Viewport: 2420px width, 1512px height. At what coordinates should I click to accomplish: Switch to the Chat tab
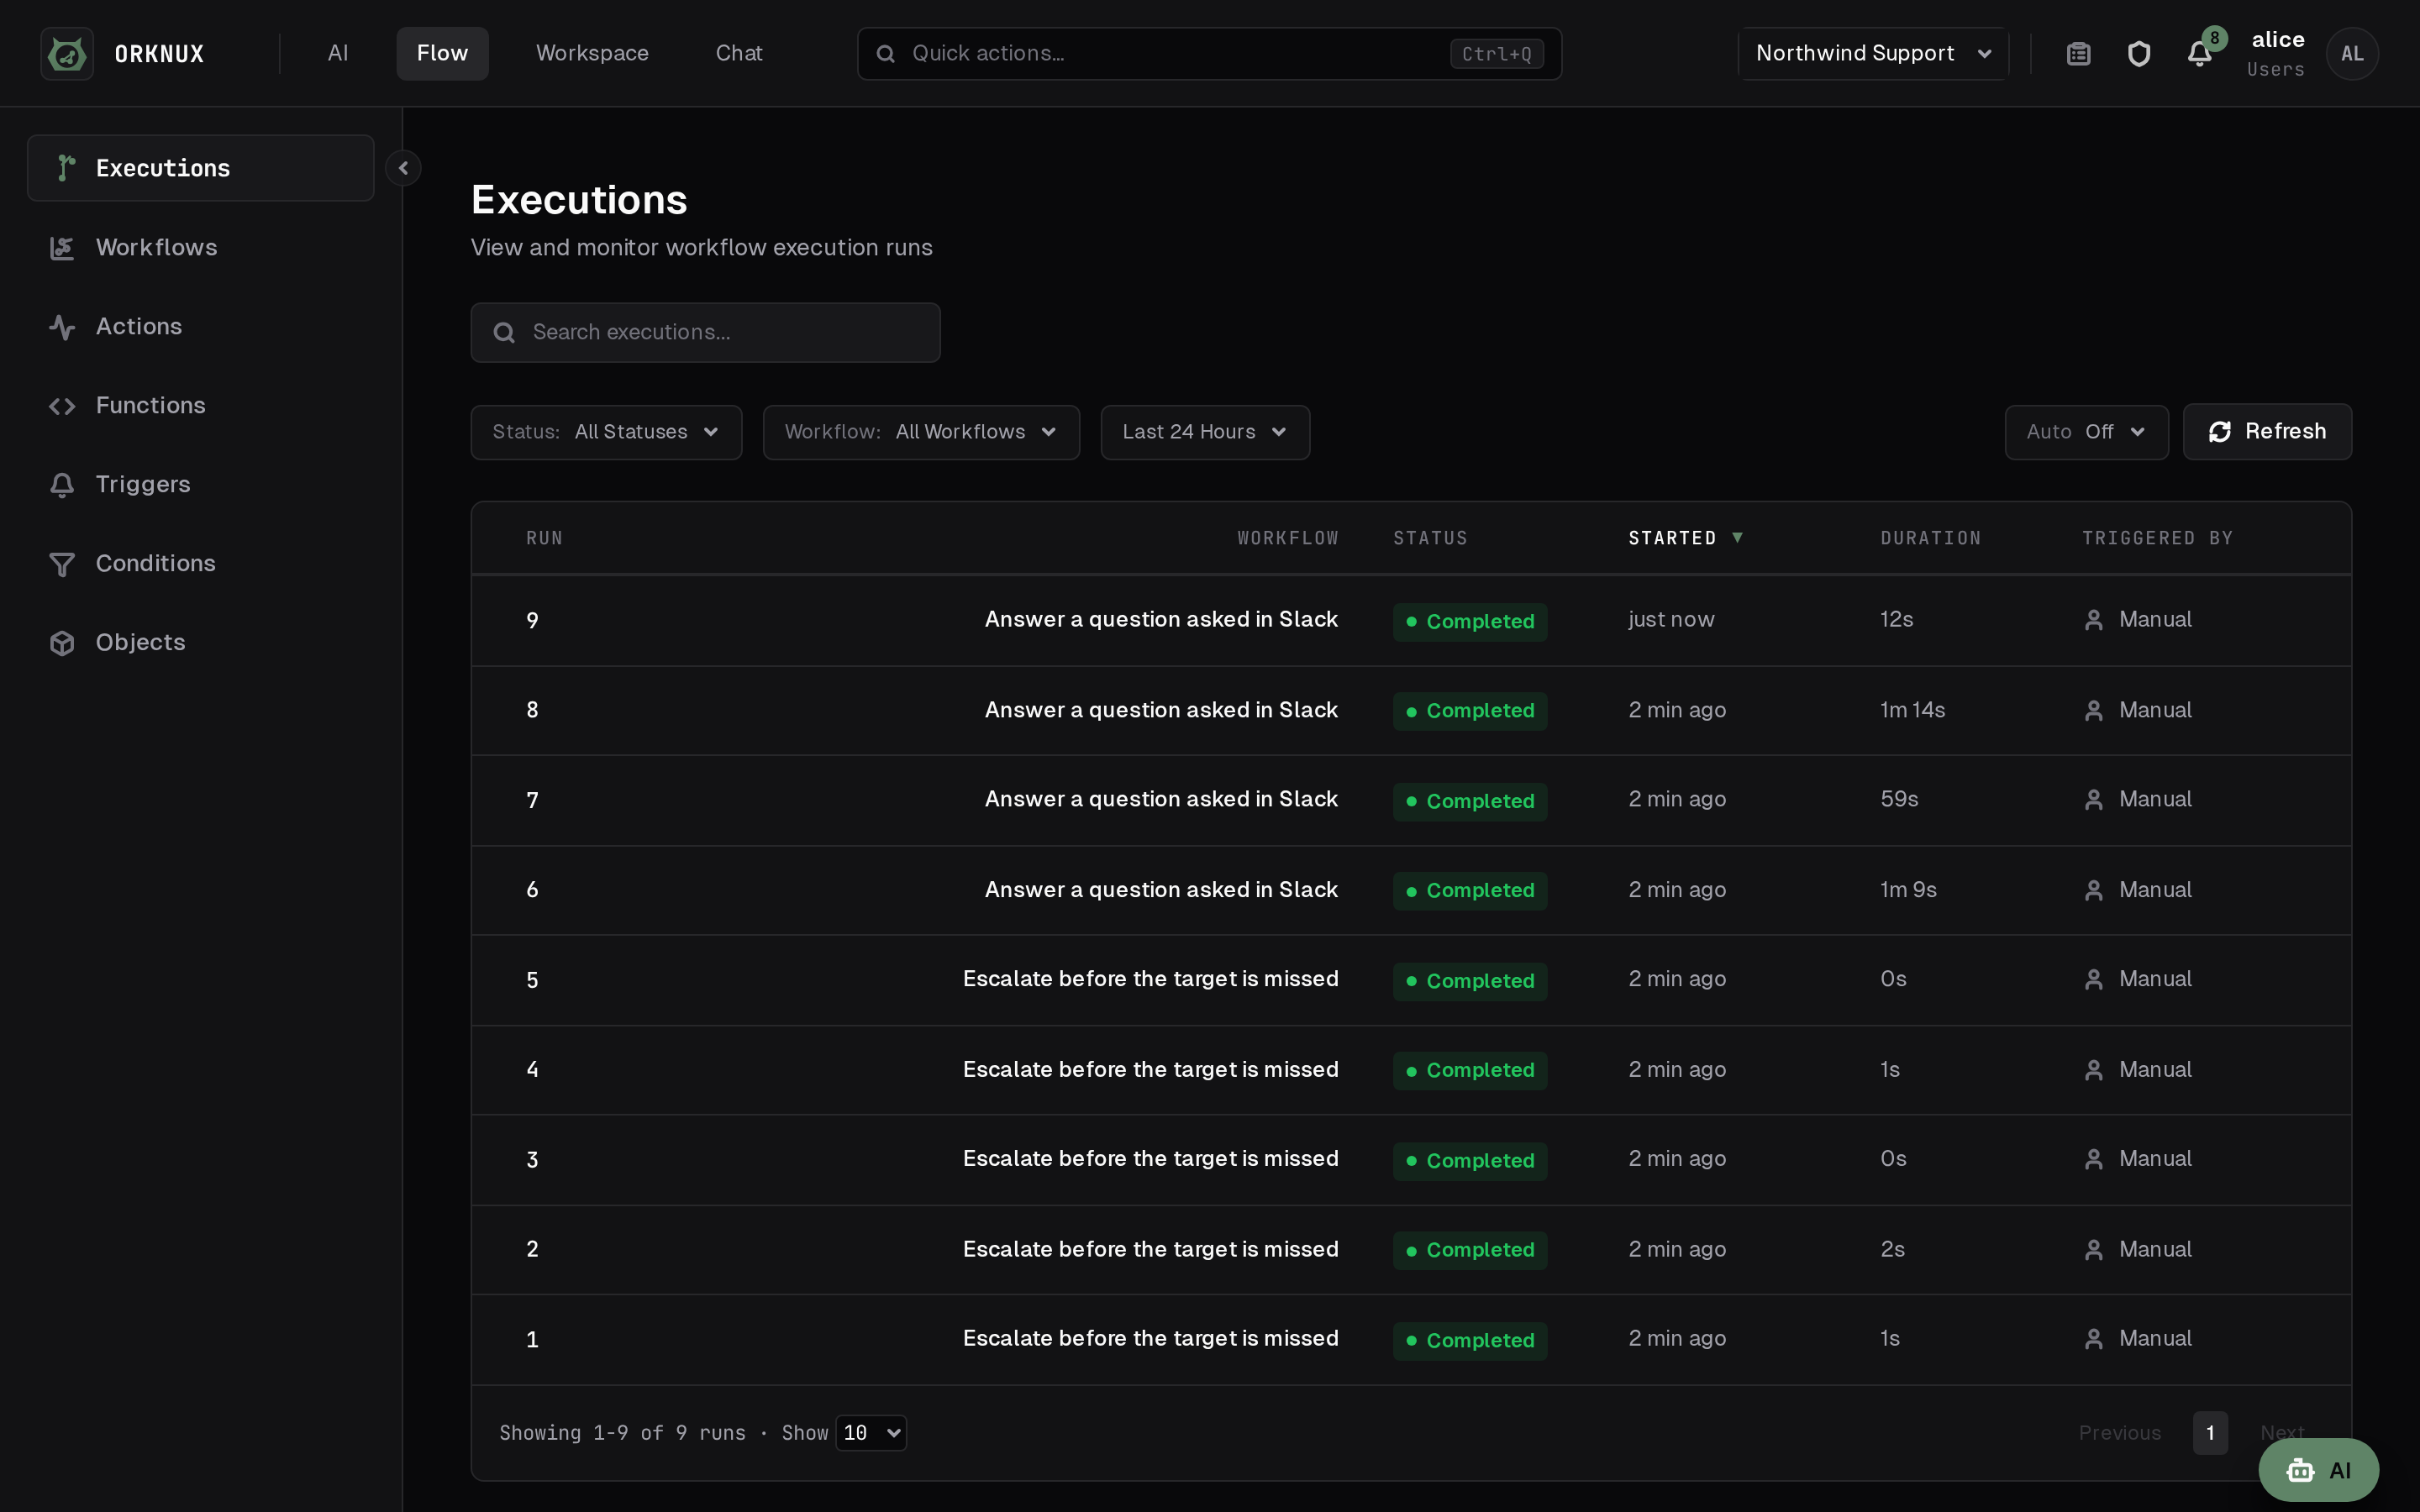(739, 54)
